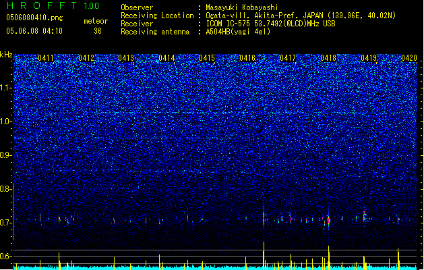
Task: Click the HROFFT 1.0.0 title text
Action: [x=53, y=5]
